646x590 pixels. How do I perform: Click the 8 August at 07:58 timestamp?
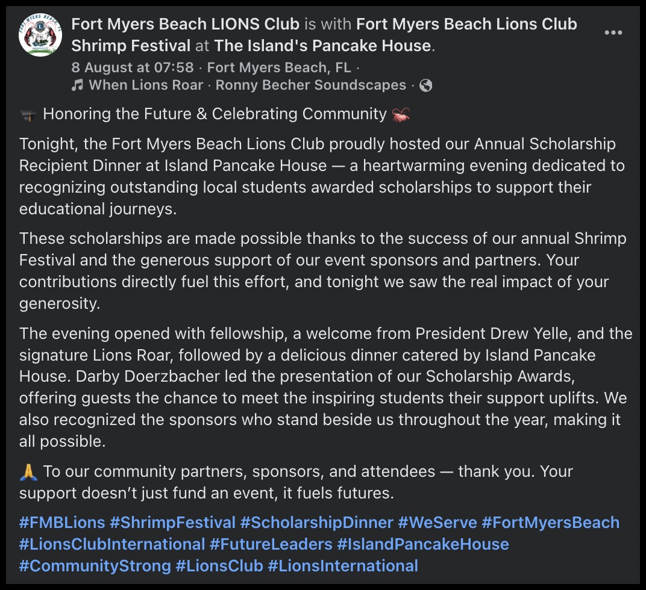(x=133, y=67)
